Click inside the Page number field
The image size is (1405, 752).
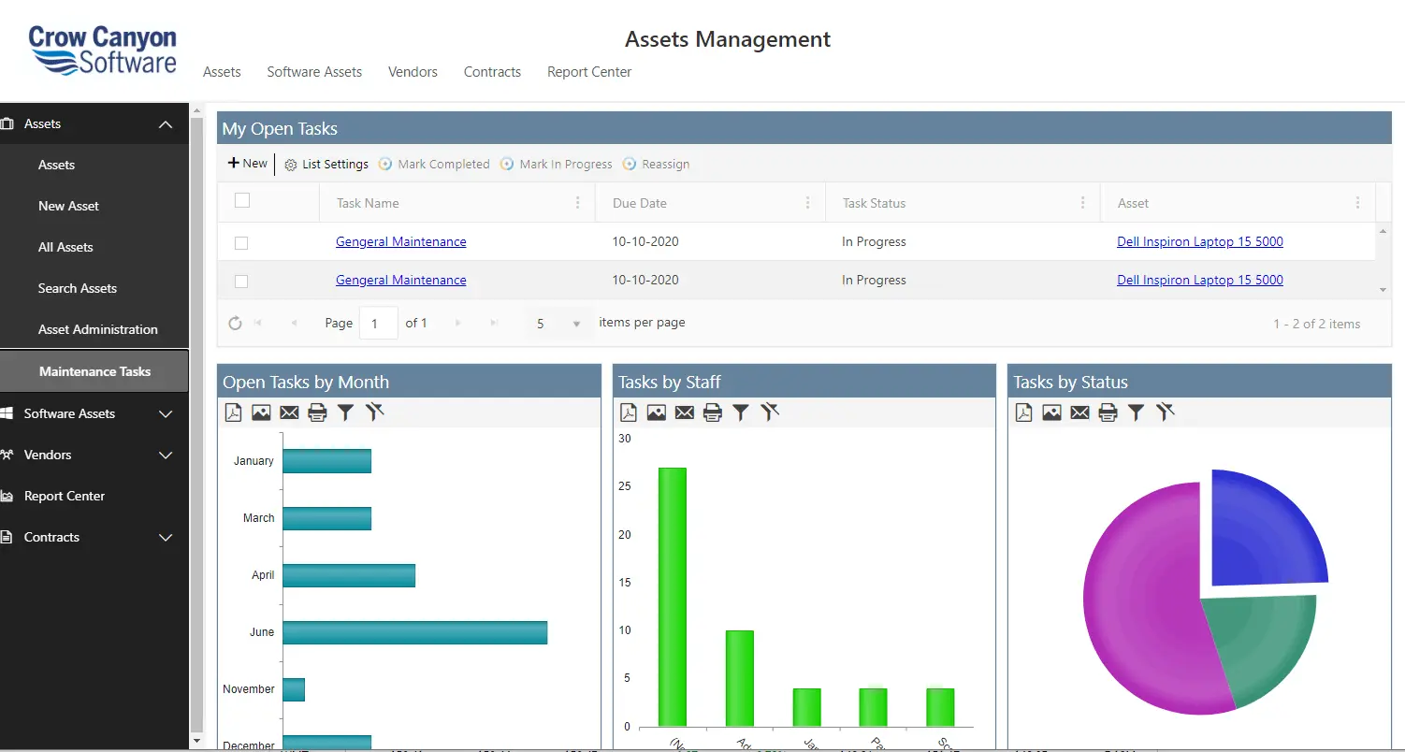tap(378, 323)
